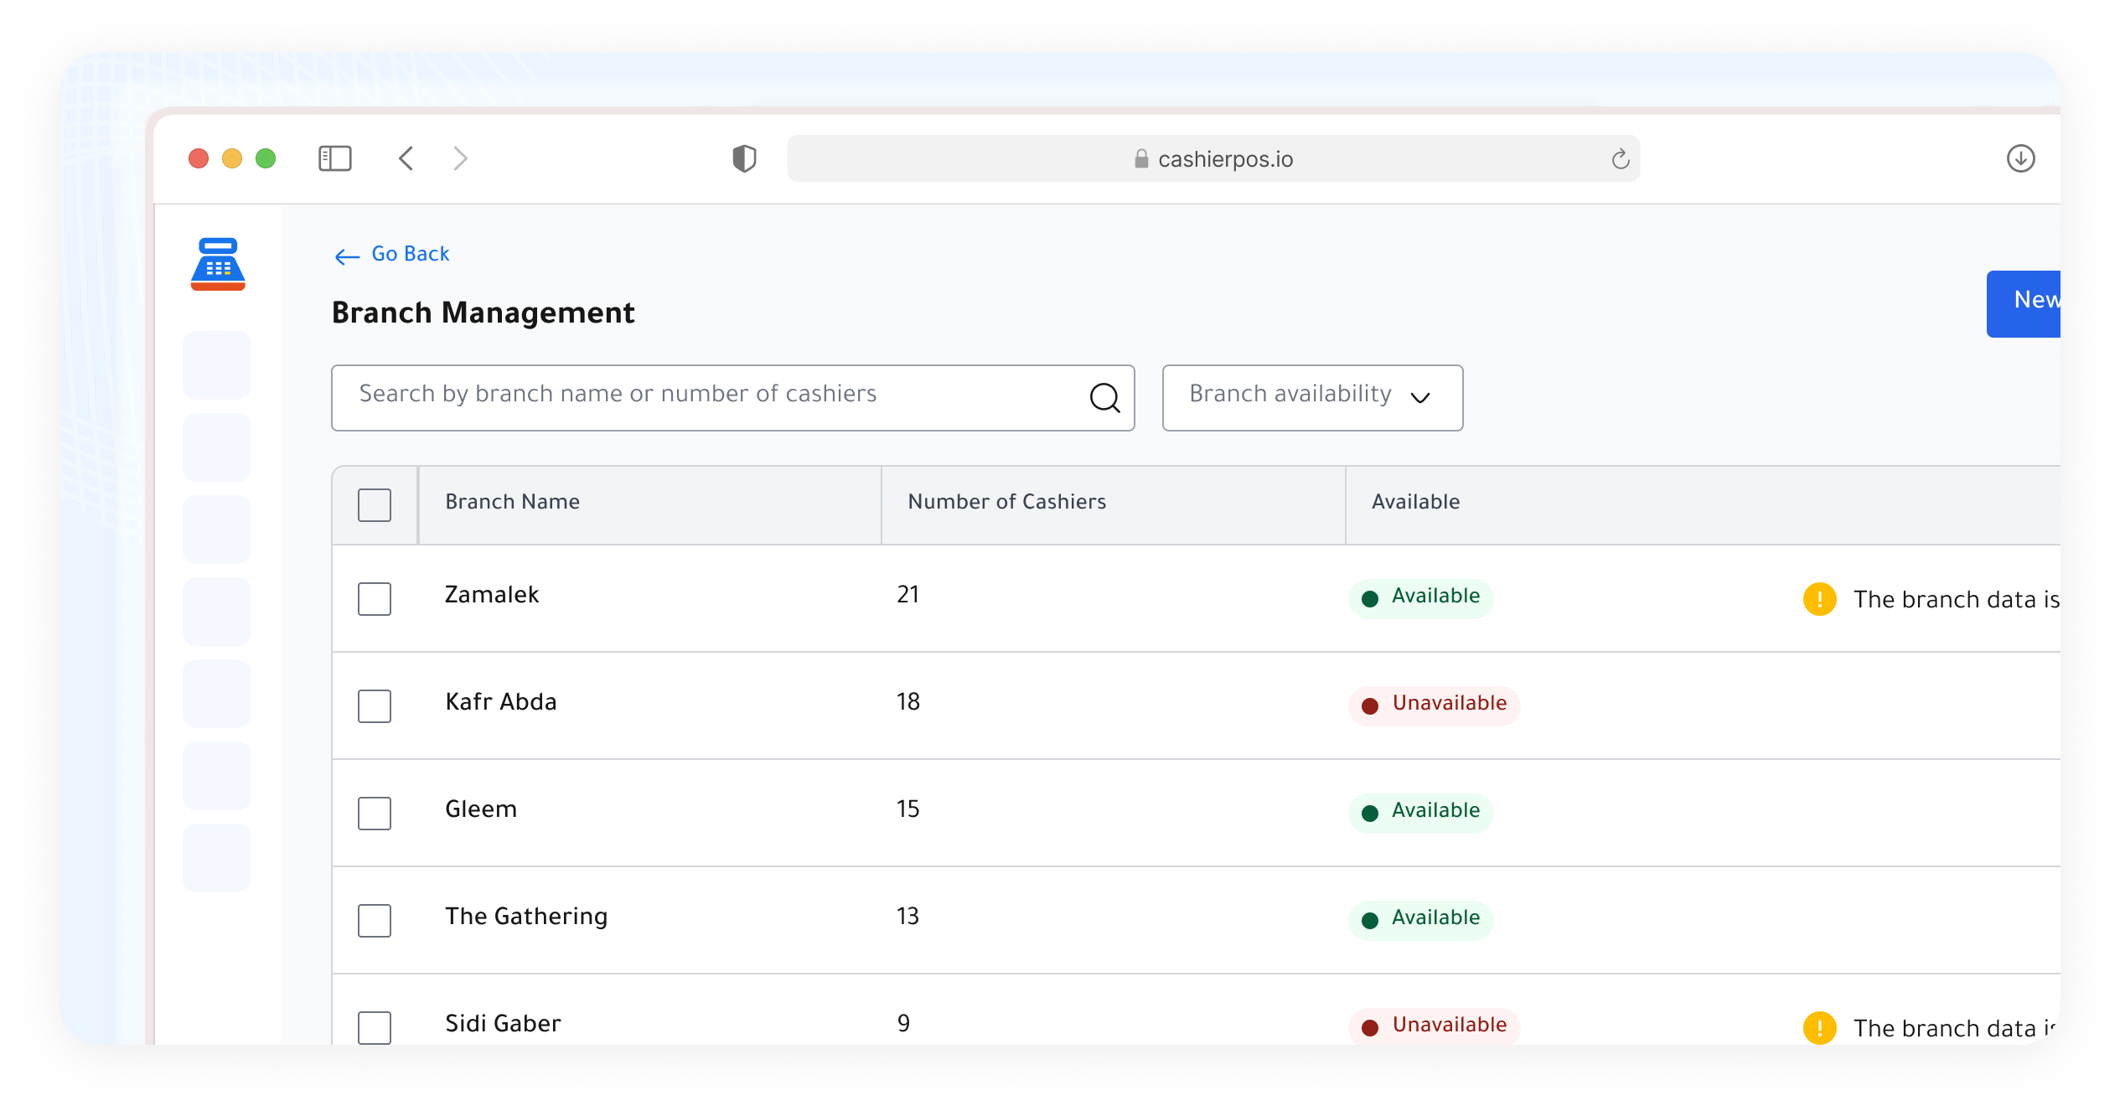Open the privacy shield icon
2120x1111 pixels.
[744, 158]
